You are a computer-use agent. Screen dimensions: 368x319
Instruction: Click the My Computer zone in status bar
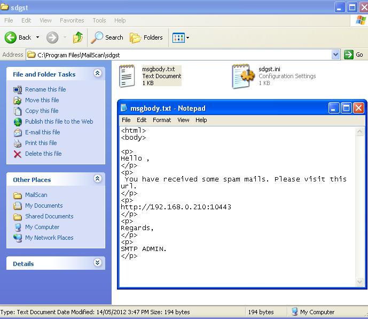coord(313,312)
